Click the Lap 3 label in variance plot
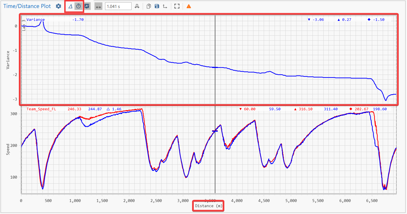407x214 pixels. 24,25
